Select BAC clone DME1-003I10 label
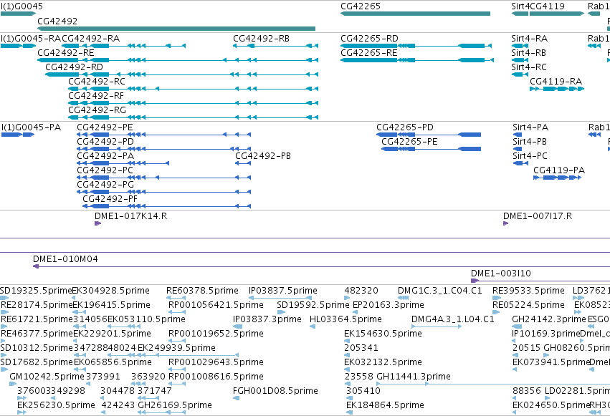 click(x=501, y=274)
